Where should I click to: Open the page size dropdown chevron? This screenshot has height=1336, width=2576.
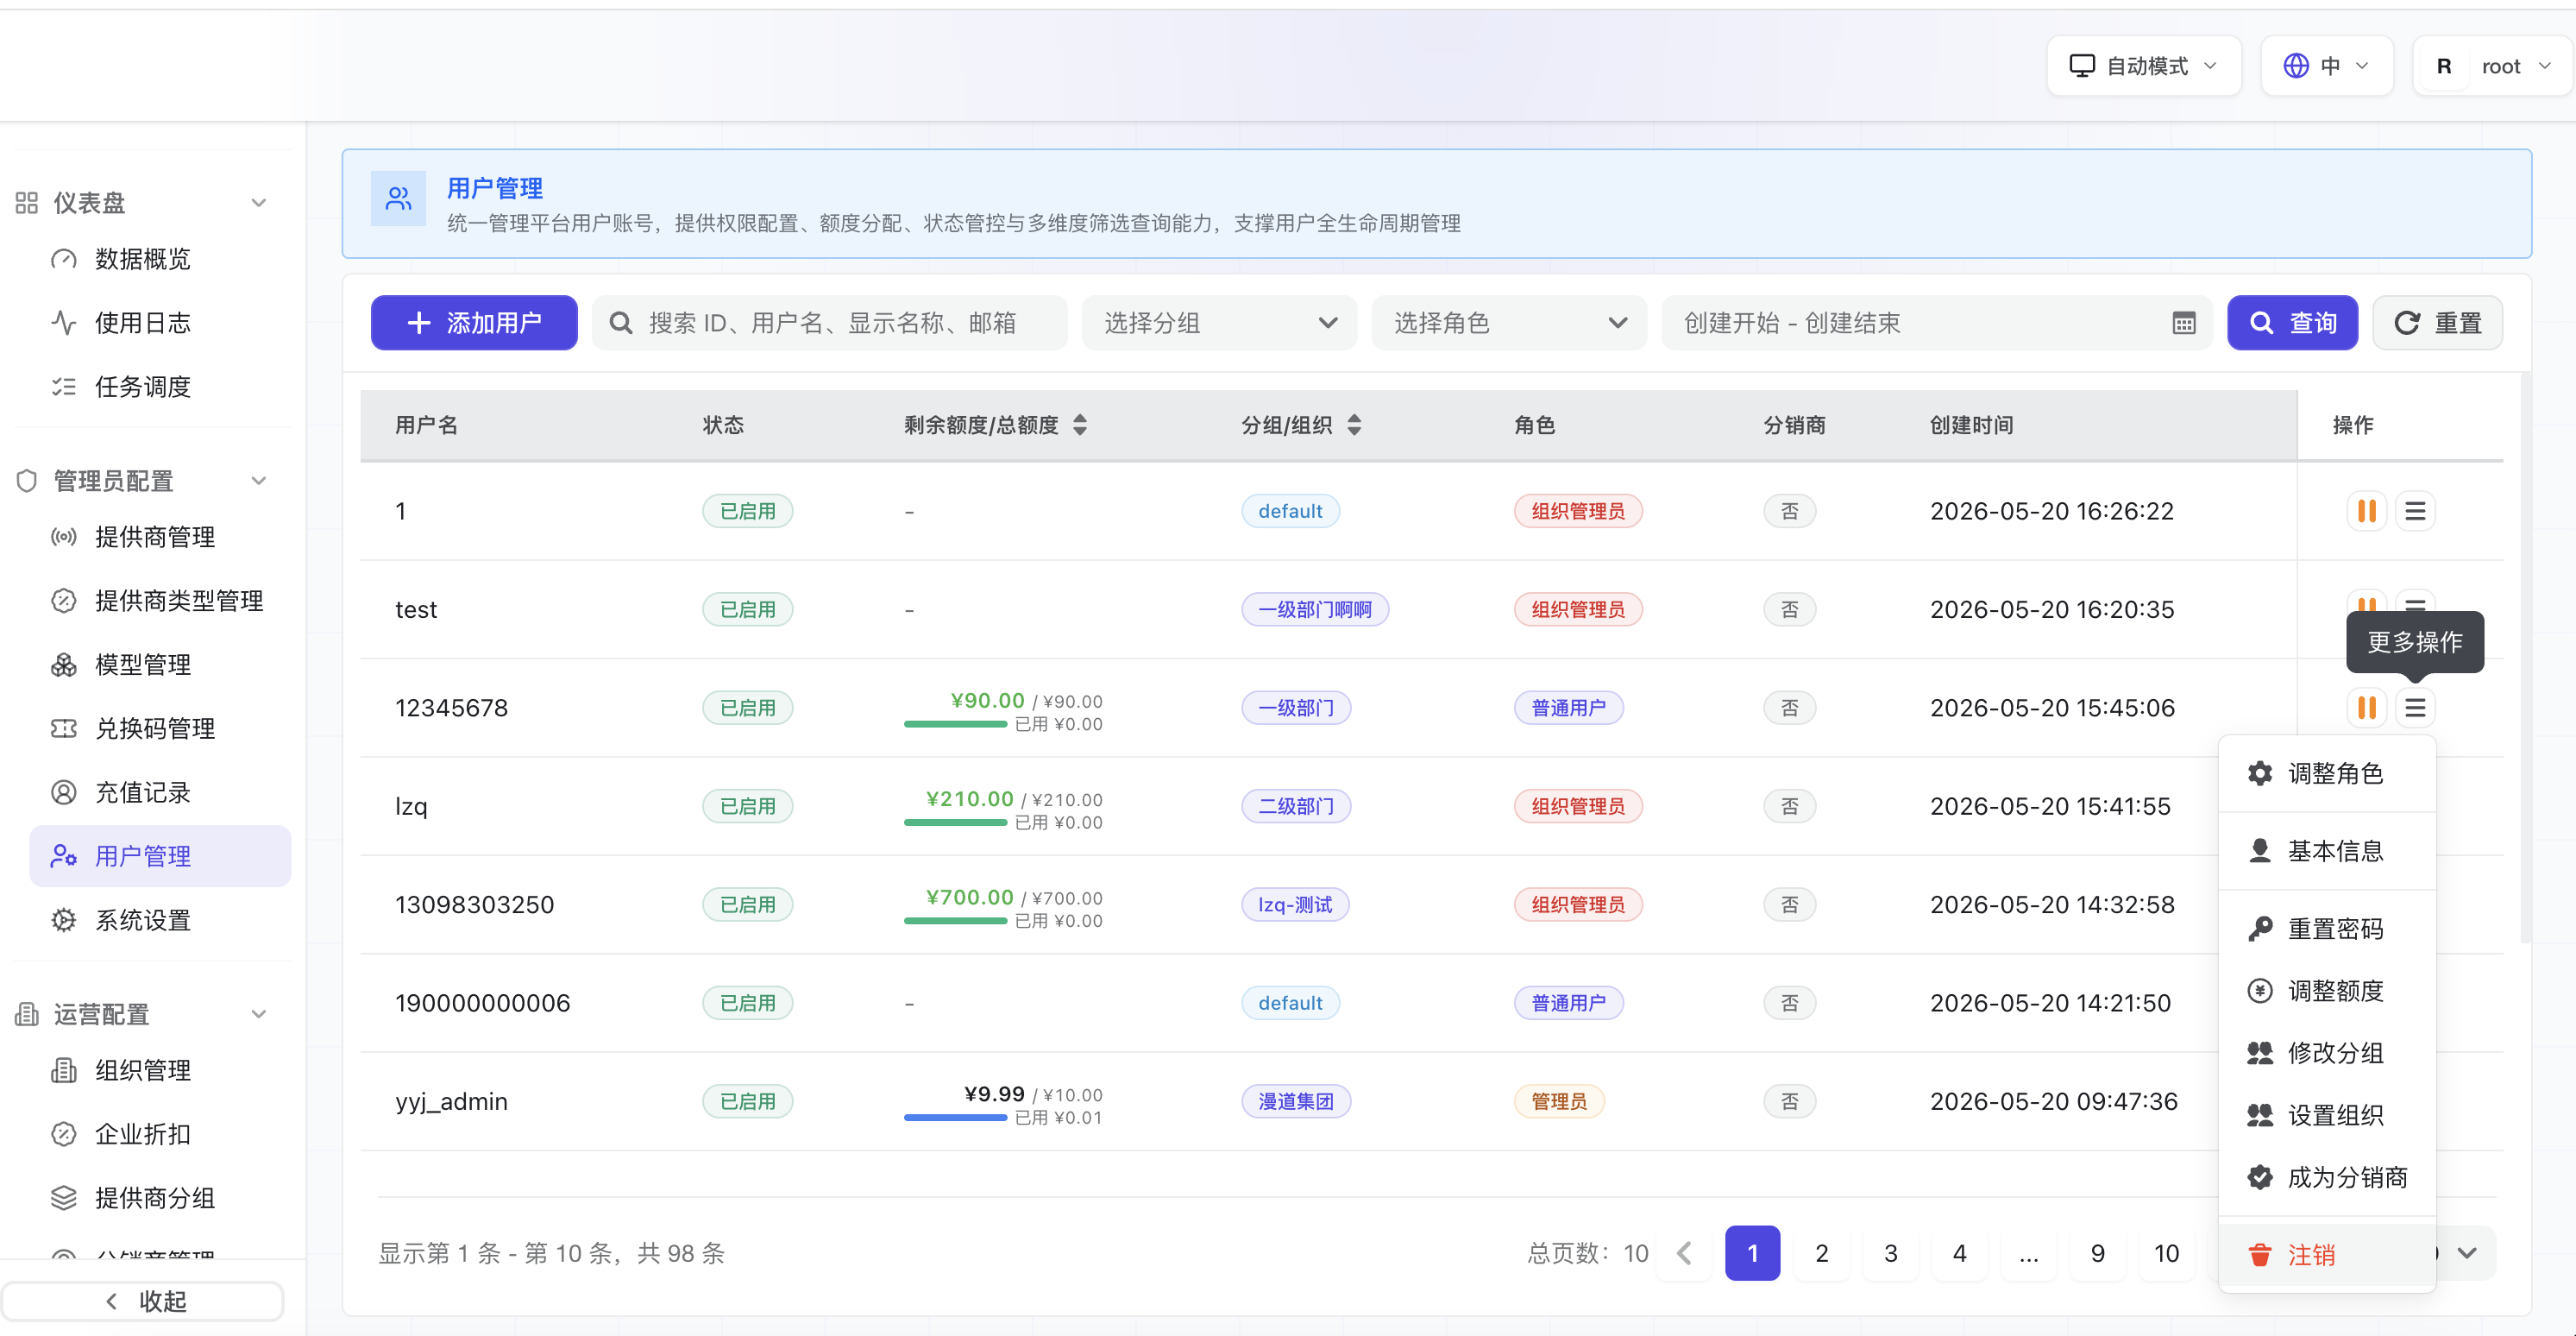[2467, 1253]
